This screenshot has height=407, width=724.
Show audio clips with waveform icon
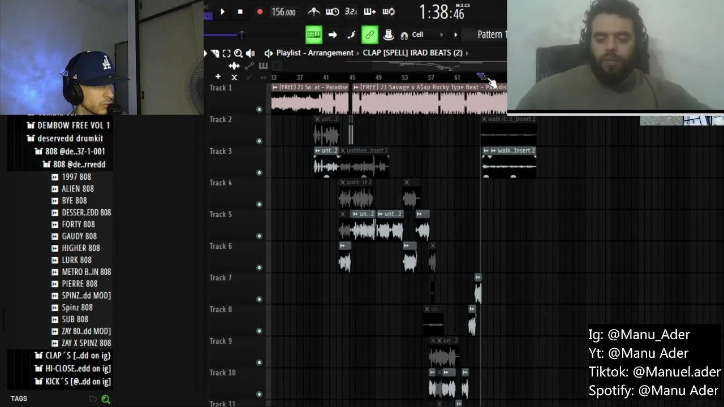coord(234,66)
